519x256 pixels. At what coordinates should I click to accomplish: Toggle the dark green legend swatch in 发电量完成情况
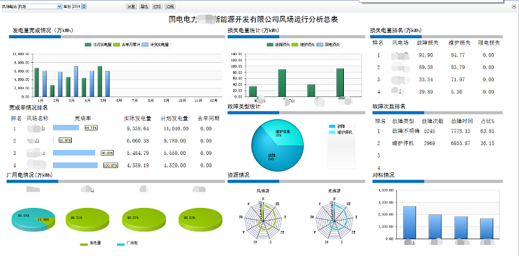pyautogui.click(x=88, y=44)
